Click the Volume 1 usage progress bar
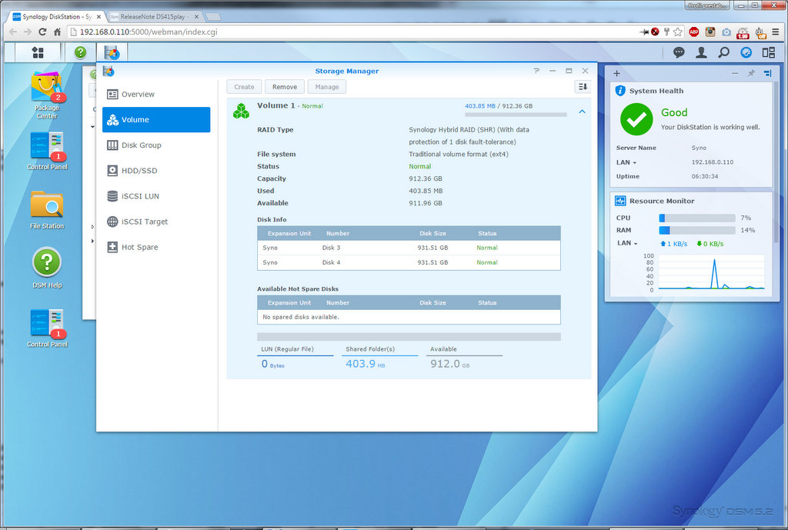Screen dimensions: 788x530 tap(516, 115)
